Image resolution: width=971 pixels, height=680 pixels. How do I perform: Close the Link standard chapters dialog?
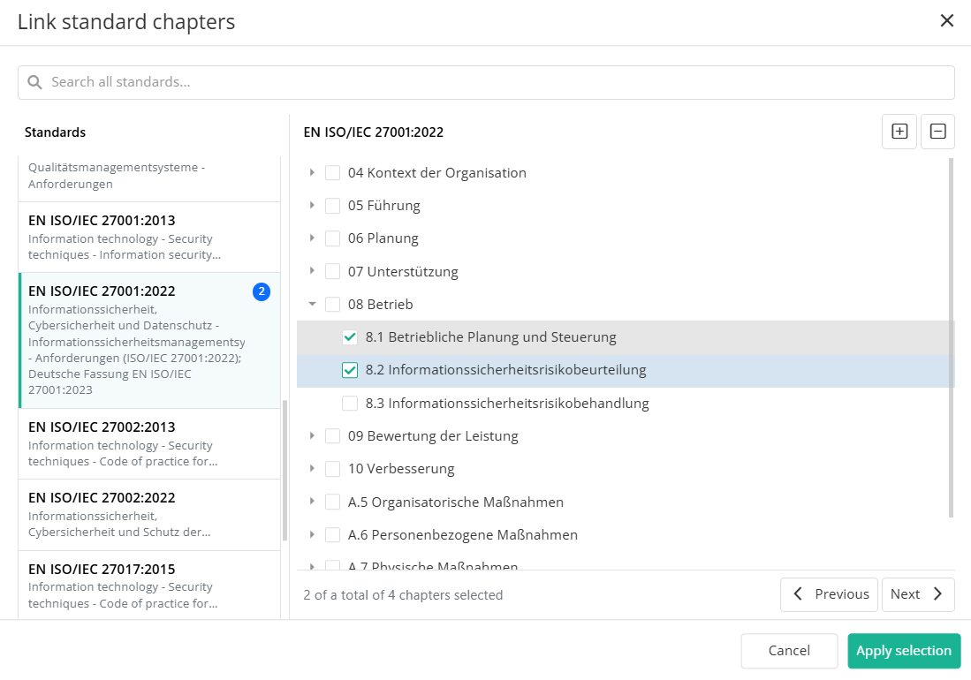coord(947,21)
